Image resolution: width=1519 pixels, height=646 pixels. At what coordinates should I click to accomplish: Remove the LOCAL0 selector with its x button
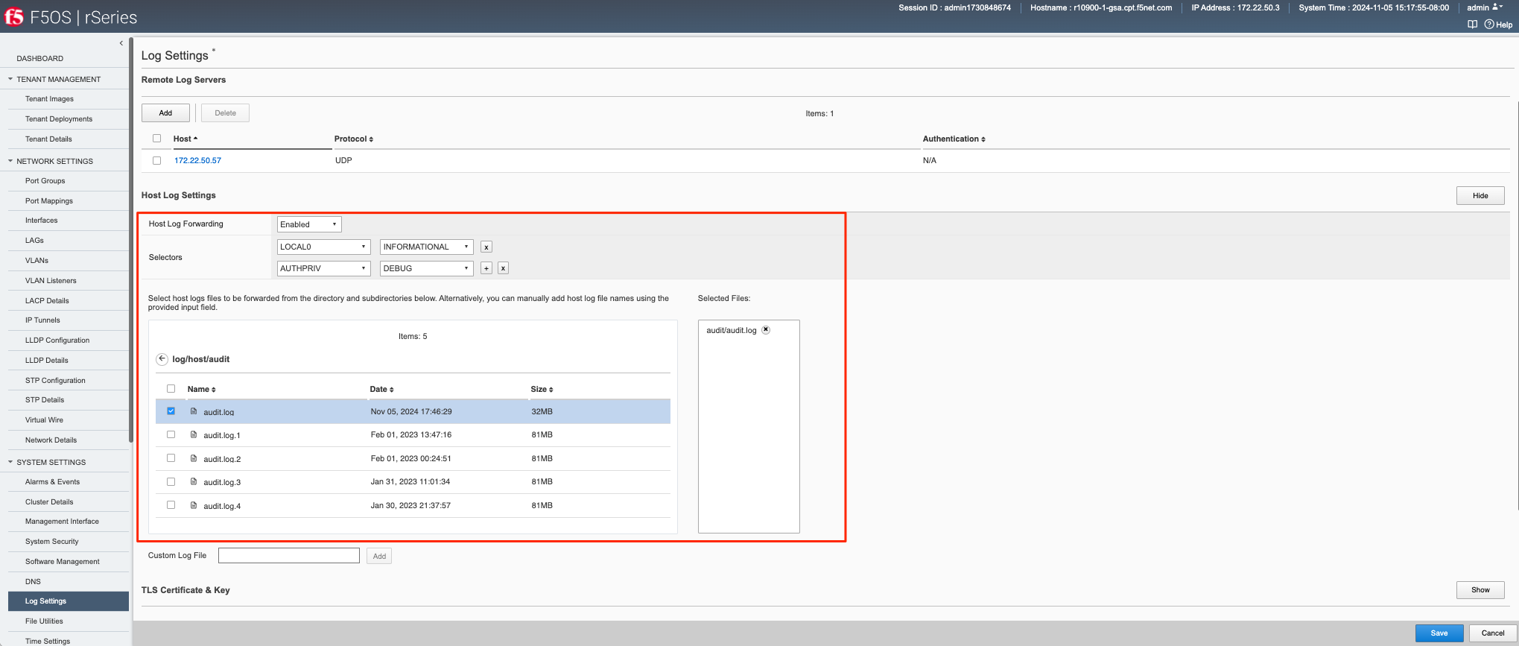(x=486, y=247)
